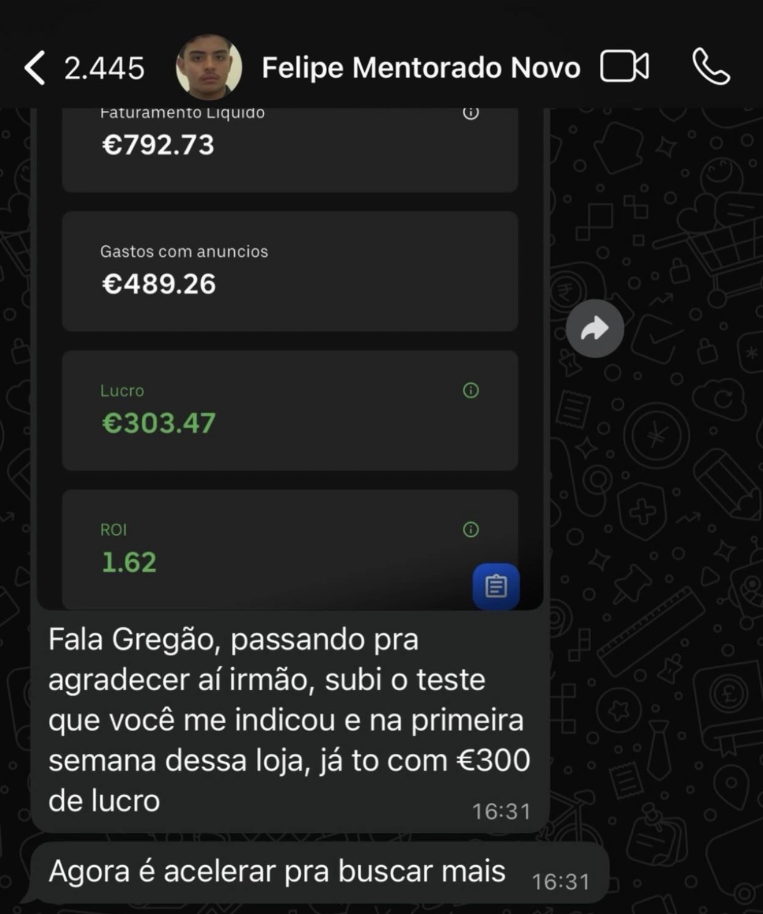Screen dimensions: 763x914
Task: Click the green ROI label
Action: coord(114,529)
